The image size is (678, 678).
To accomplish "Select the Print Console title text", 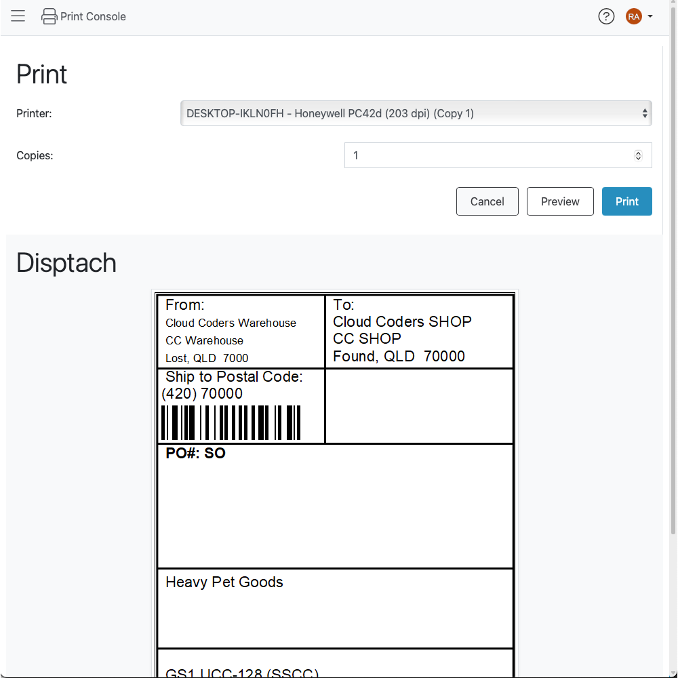I will pos(93,17).
